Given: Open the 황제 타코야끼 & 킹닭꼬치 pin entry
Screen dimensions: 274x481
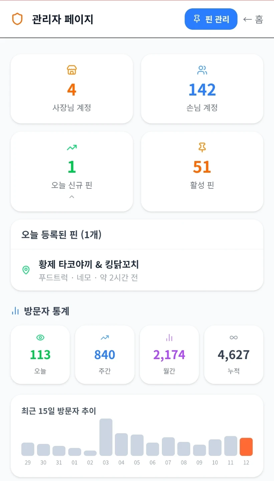Looking at the screenshot, I should click(x=137, y=270).
